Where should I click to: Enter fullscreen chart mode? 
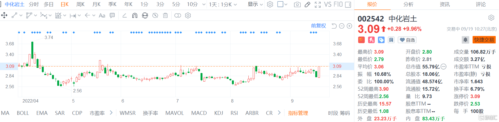point(318,5)
